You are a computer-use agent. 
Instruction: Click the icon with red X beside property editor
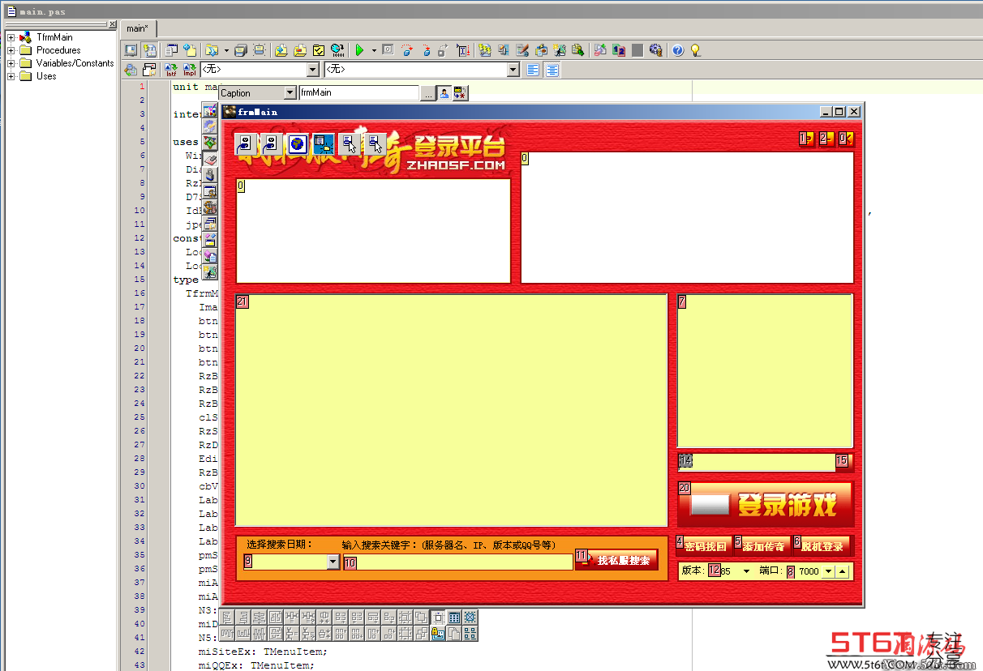[x=461, y=93]
